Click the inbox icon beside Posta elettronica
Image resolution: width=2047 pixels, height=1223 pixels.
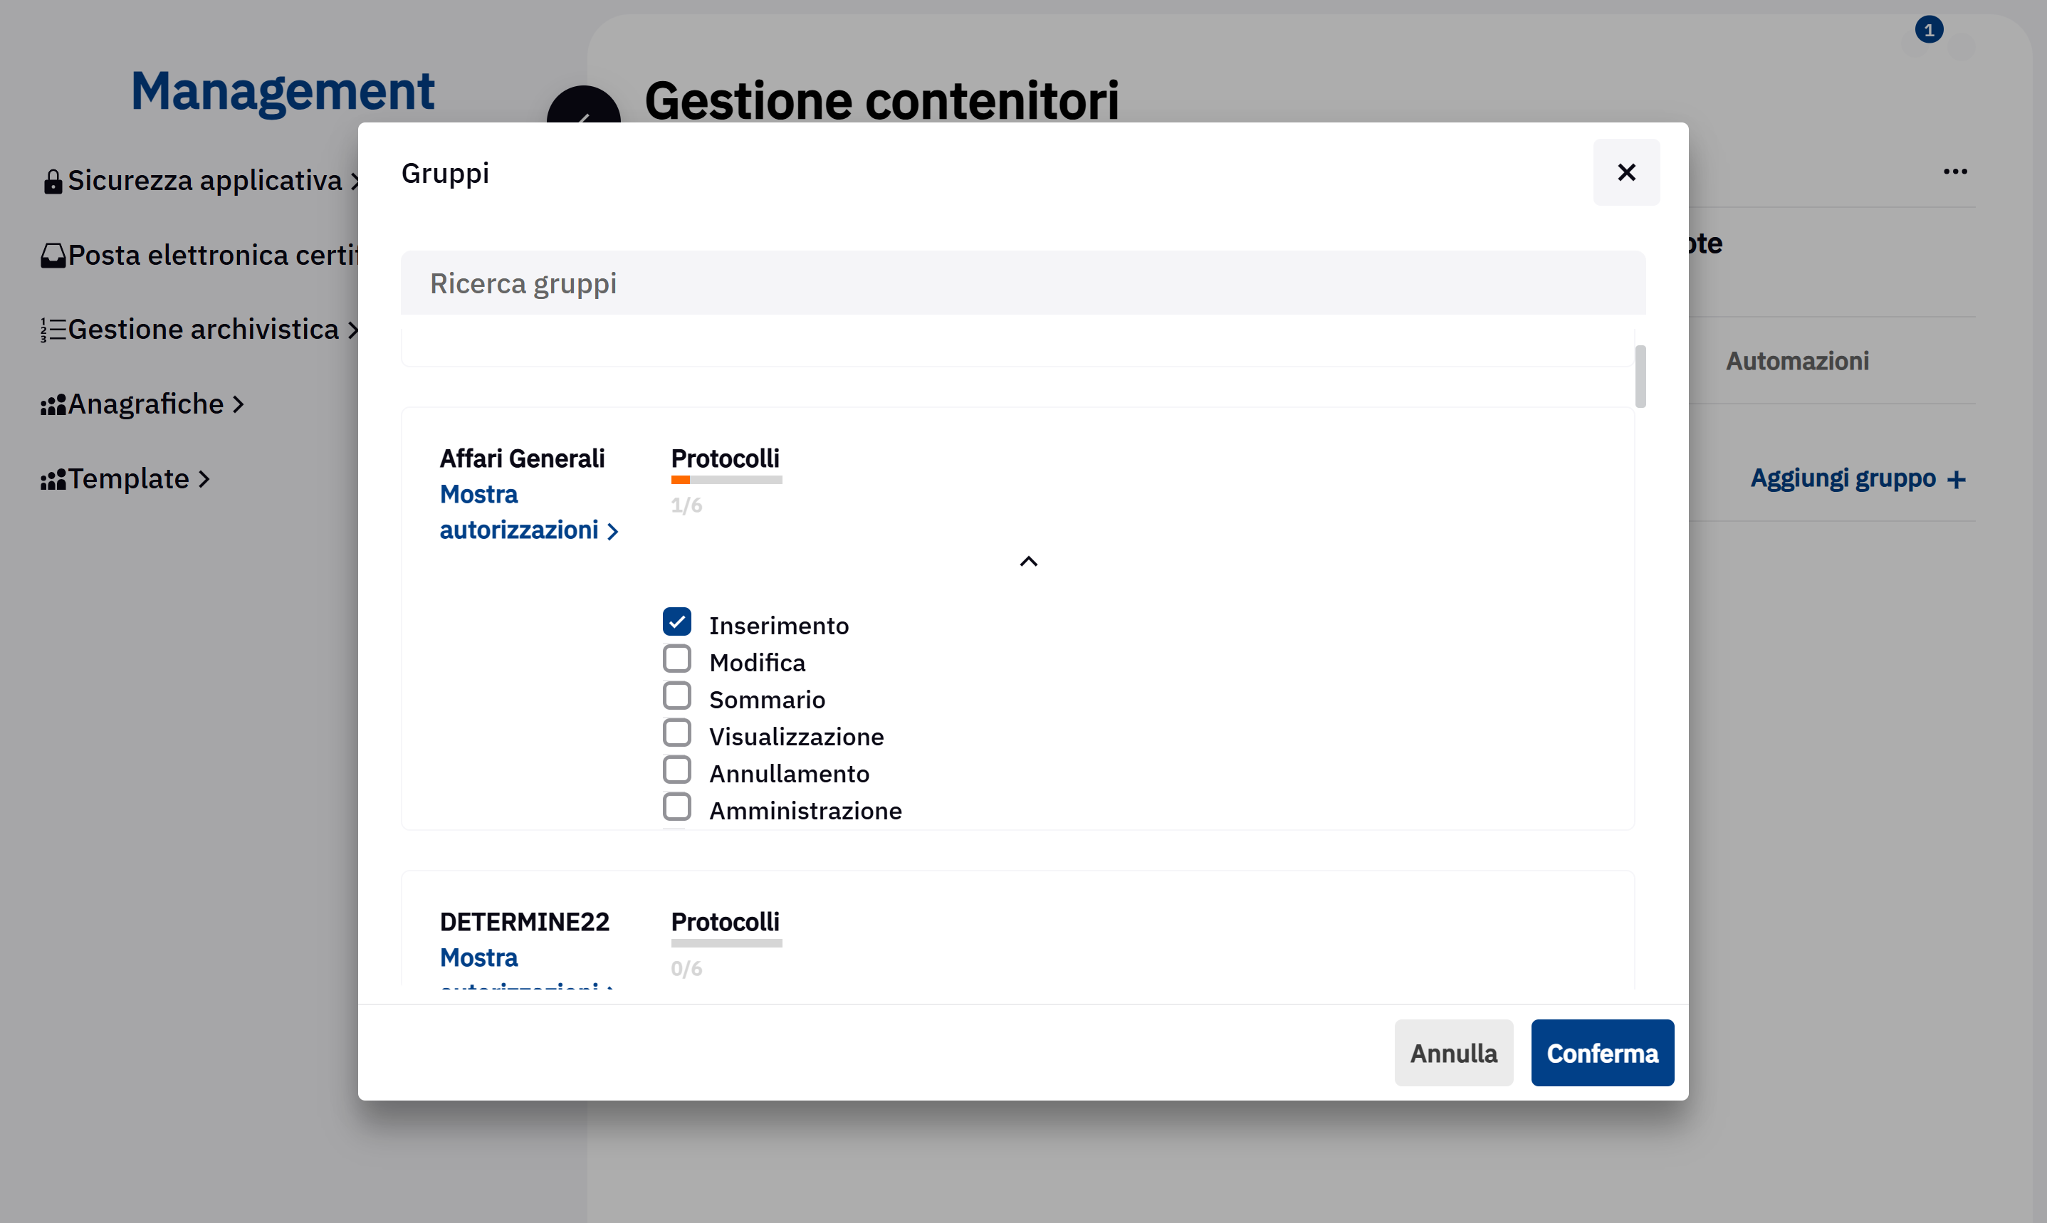[53, 256]
